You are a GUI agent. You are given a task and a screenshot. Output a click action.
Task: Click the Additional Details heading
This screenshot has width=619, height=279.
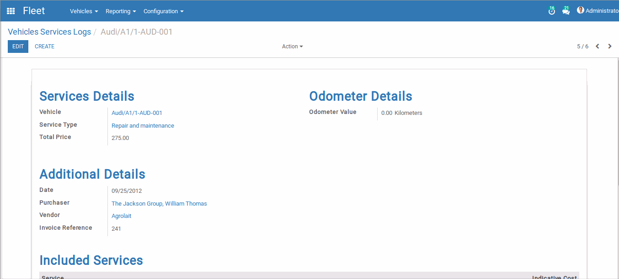click(x=92, y=174)
